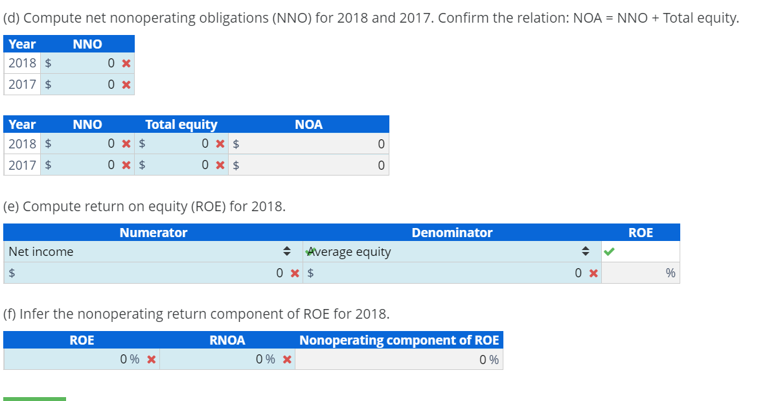Click the red X beside the Denominator amount

point(591,273)
